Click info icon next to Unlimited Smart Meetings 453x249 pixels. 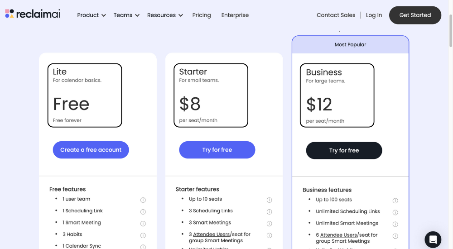coord(395,224)
